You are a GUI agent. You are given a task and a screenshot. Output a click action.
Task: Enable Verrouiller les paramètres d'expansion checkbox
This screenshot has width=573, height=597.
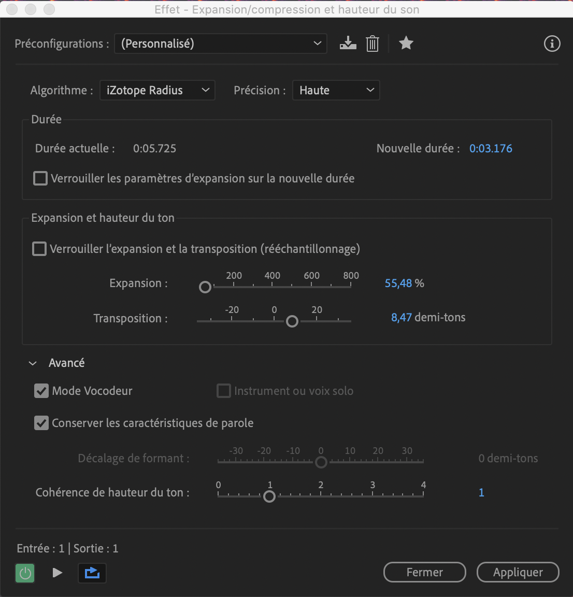click(x=40, y=179)
